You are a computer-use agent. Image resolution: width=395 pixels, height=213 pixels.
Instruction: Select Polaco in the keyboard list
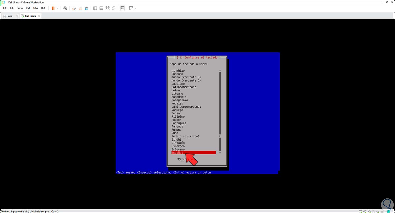click(176, 120)
